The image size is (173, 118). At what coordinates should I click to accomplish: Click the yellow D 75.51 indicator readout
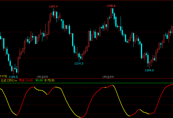tap(49, 80)
